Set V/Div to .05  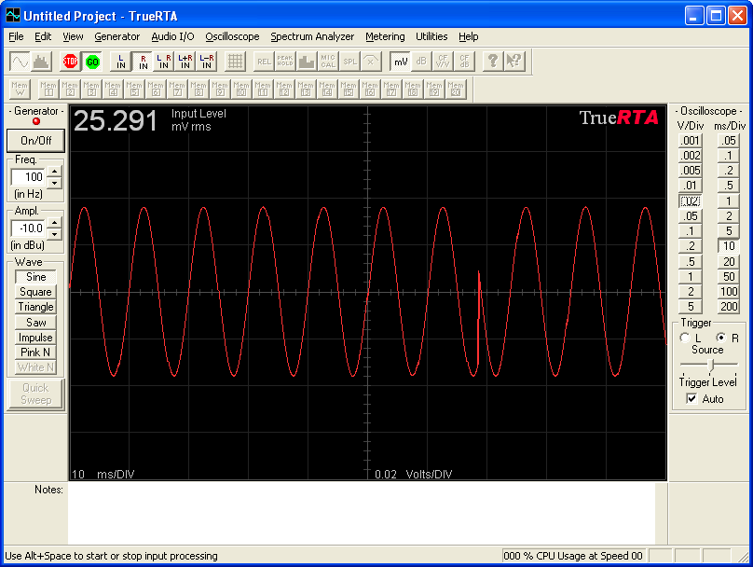[x=691, y=215]
